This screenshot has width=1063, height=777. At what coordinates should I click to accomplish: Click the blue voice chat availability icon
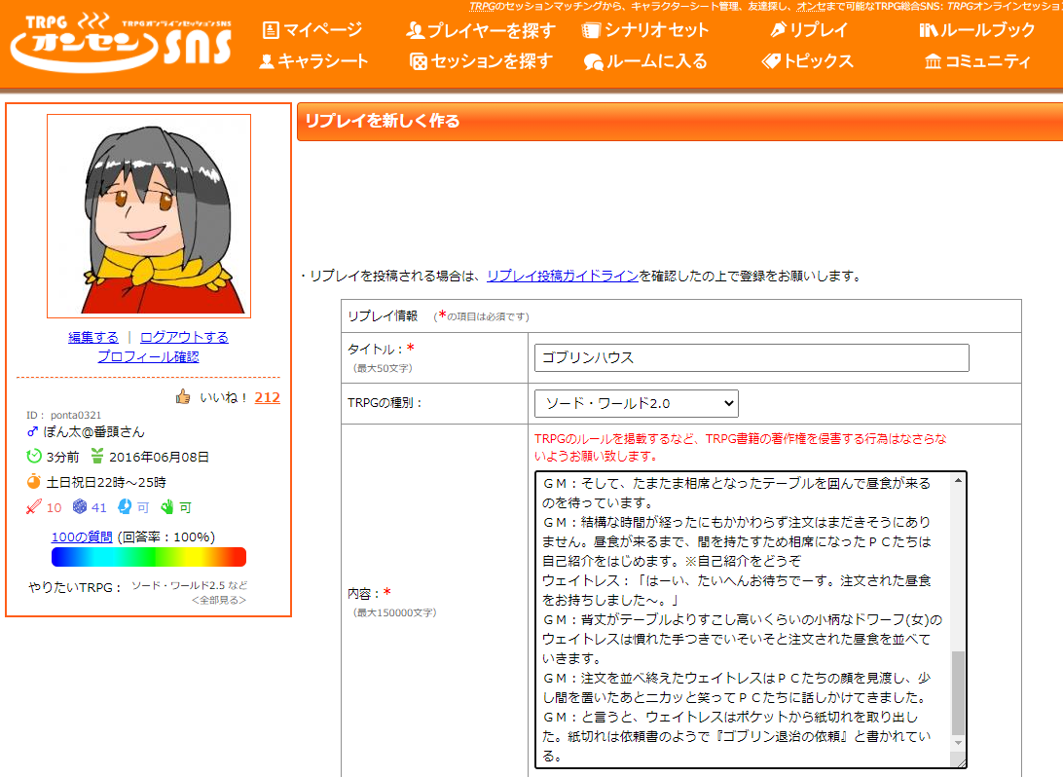click(125, 506)
